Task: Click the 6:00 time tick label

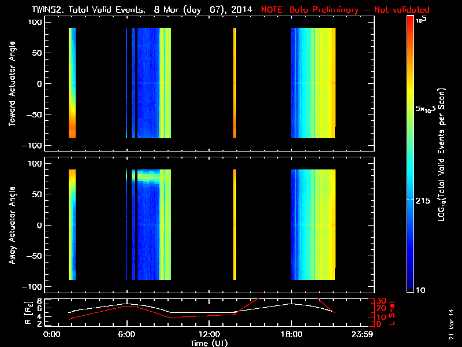Action: [126, 334]
